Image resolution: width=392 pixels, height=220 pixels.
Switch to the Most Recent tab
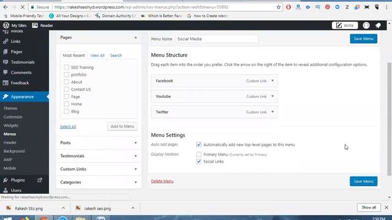coord(73,56)
